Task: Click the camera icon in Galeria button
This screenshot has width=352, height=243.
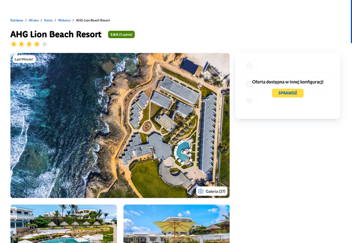Action: [201, 191]
